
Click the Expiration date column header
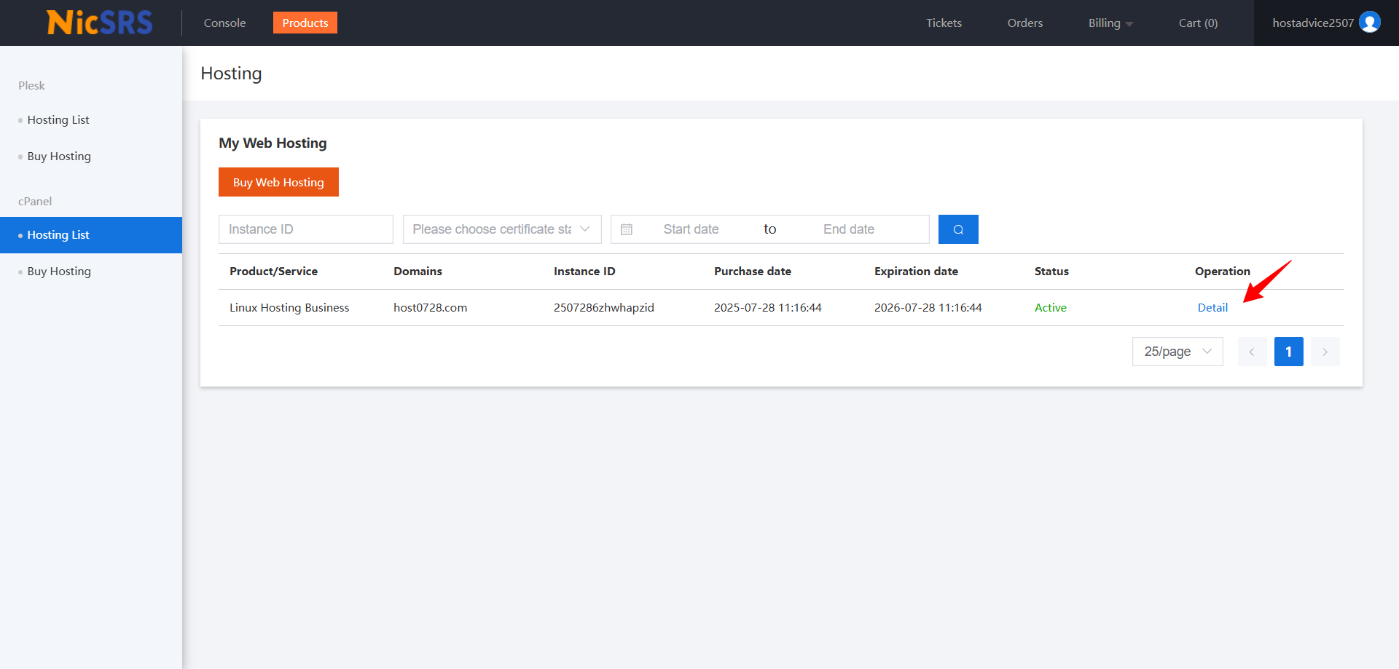(916, 272)
